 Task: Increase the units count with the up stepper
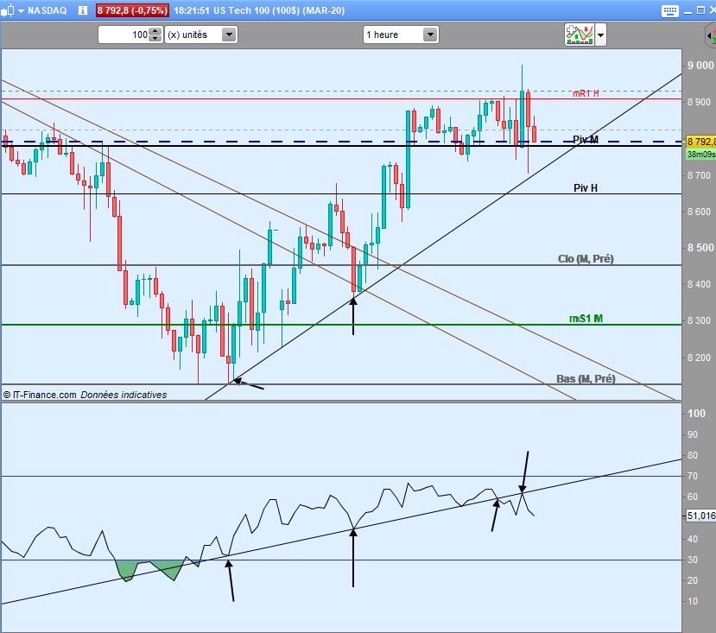(x=155, y=30)
